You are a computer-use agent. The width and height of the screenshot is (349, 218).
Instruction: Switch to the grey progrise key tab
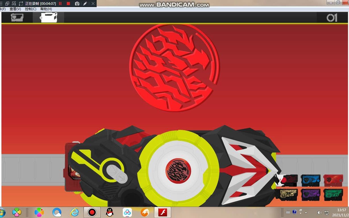[17, 17]
